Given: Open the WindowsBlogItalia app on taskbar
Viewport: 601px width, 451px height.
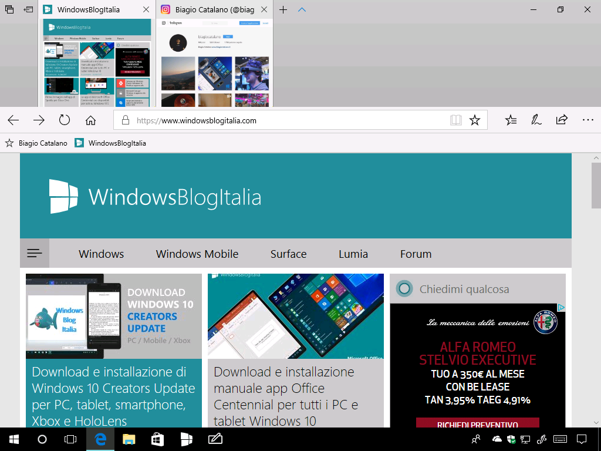Looking at the screenshot, I should [186, 439].
